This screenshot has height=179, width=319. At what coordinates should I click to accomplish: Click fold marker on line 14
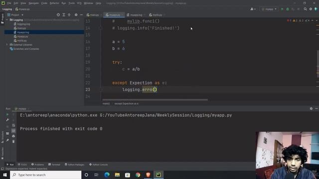pyautogui.click(x=101, y=28)
